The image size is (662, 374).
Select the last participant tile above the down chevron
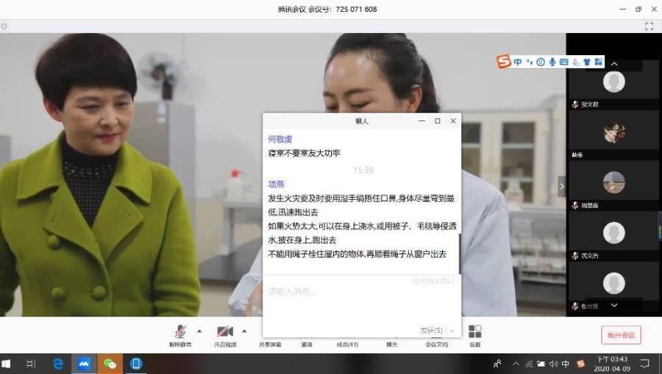pos(614,285)
